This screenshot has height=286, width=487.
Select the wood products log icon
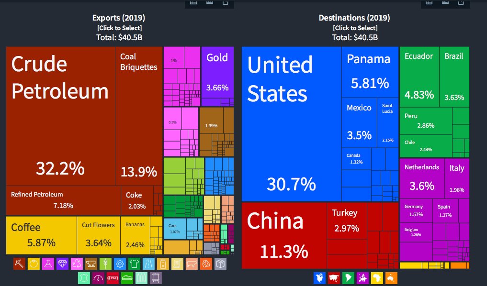113,278
